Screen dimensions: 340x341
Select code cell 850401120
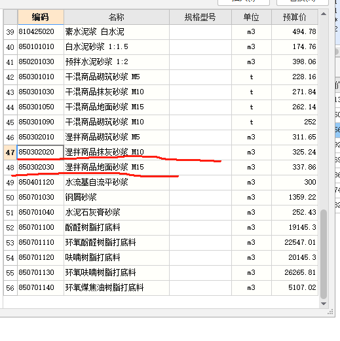point(41,183)
